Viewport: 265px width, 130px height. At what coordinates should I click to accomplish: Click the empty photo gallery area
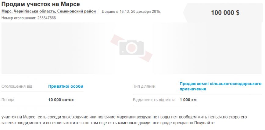[x=131, y=48]
